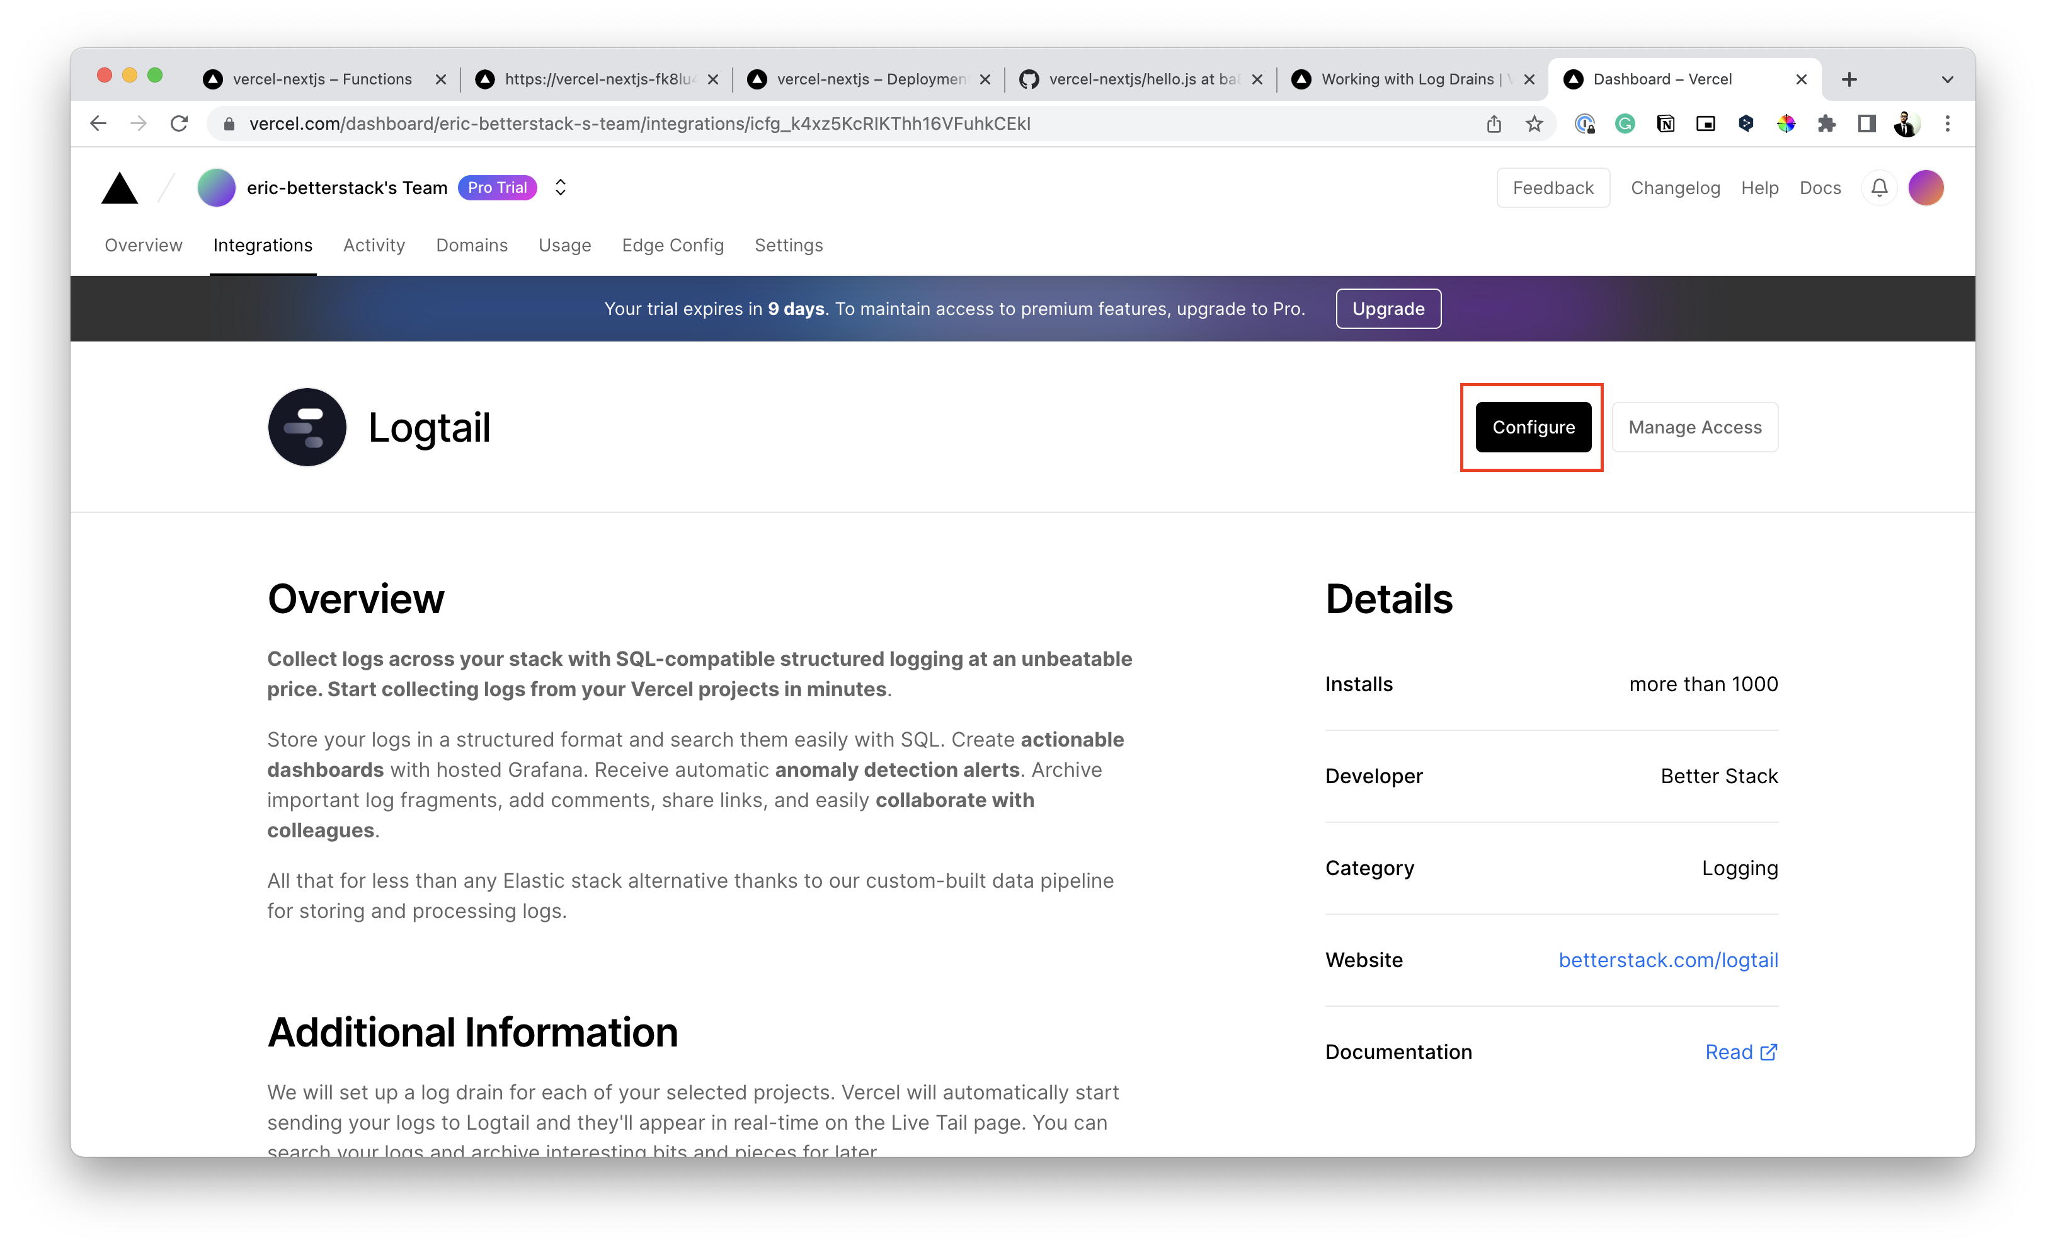2046x1250 pixels.
Task: Click Upgrade in the trial banner
Action: [1388, 309]
